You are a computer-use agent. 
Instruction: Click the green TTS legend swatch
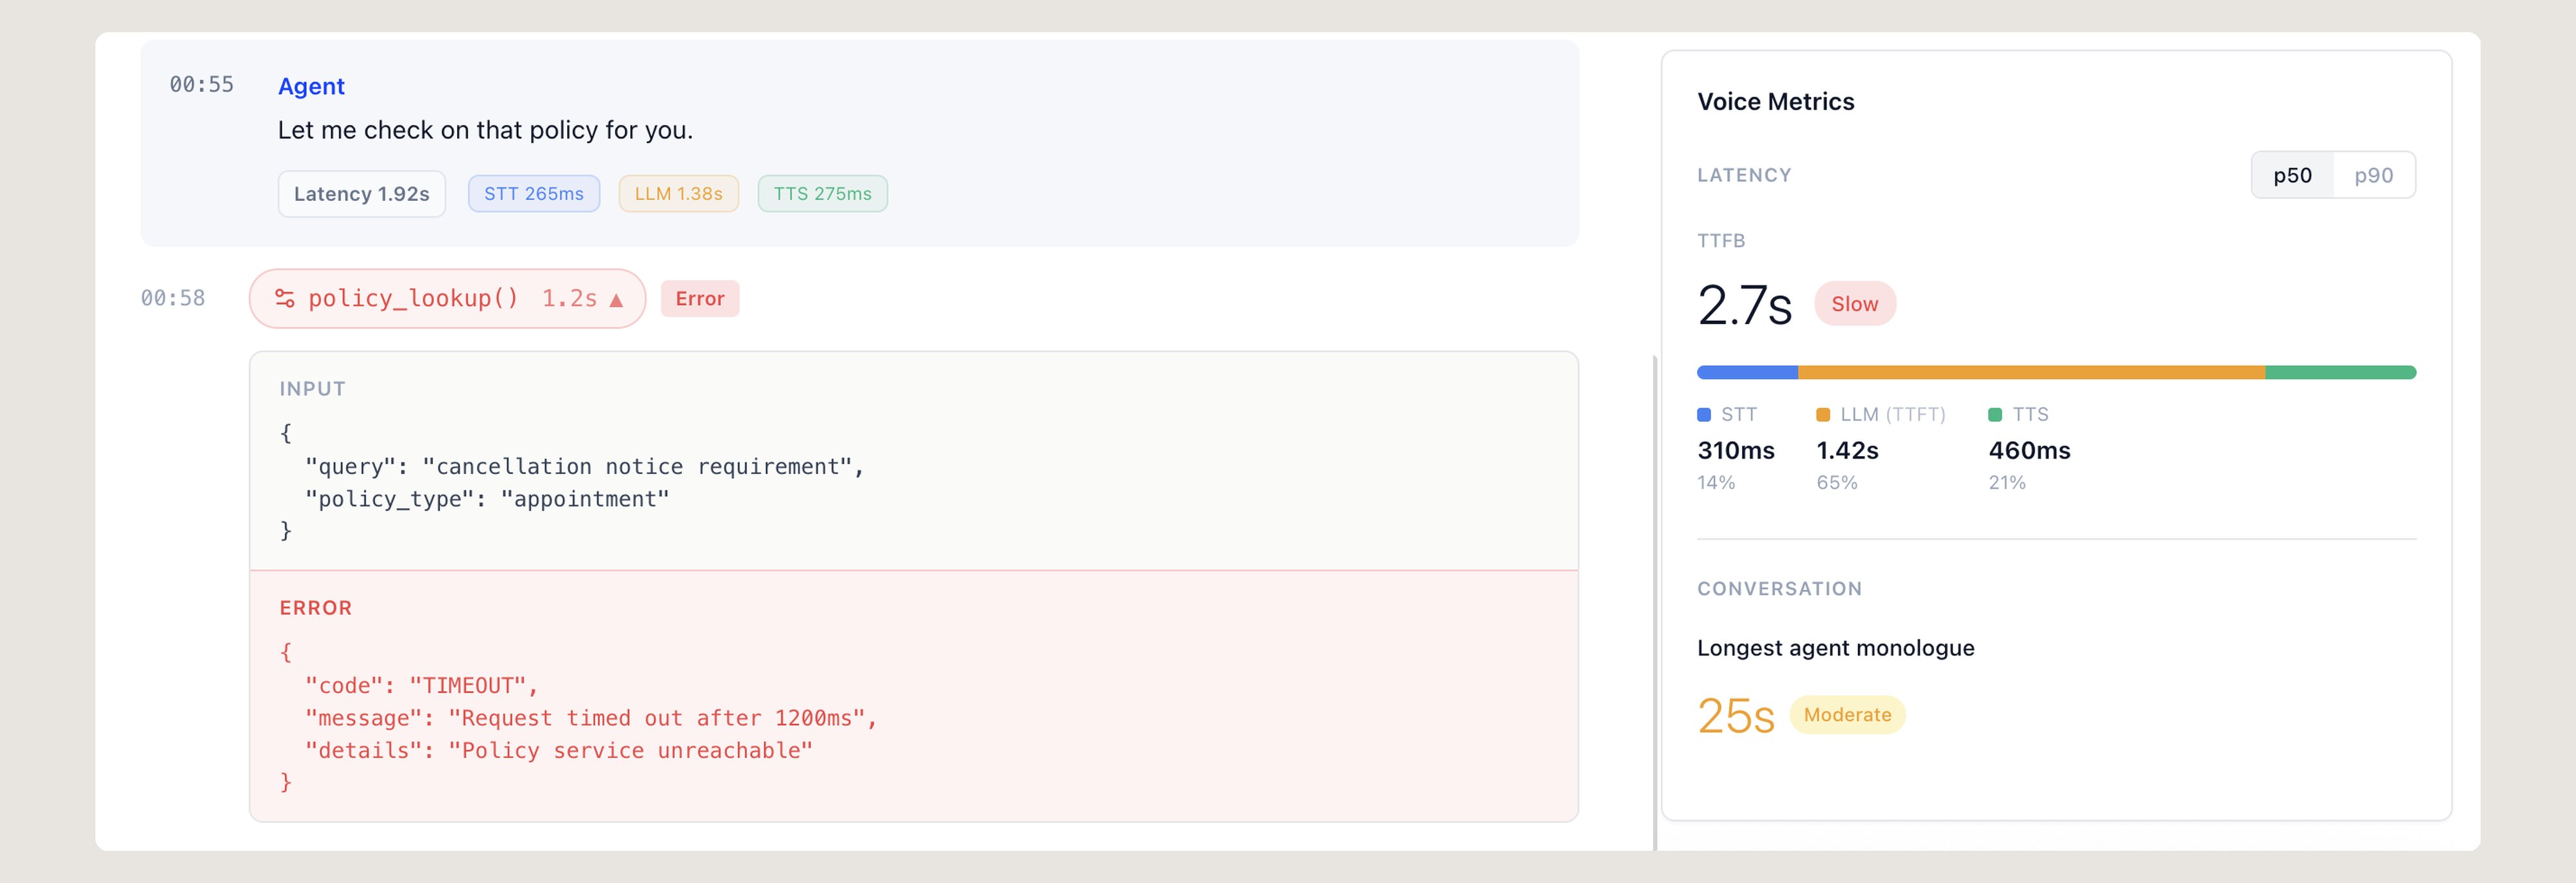pos(1995,415)
